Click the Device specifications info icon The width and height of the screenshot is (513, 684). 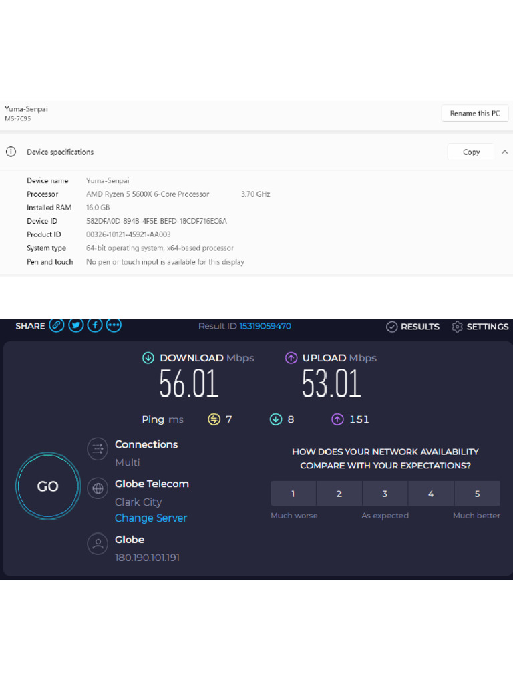coord(11,152)
